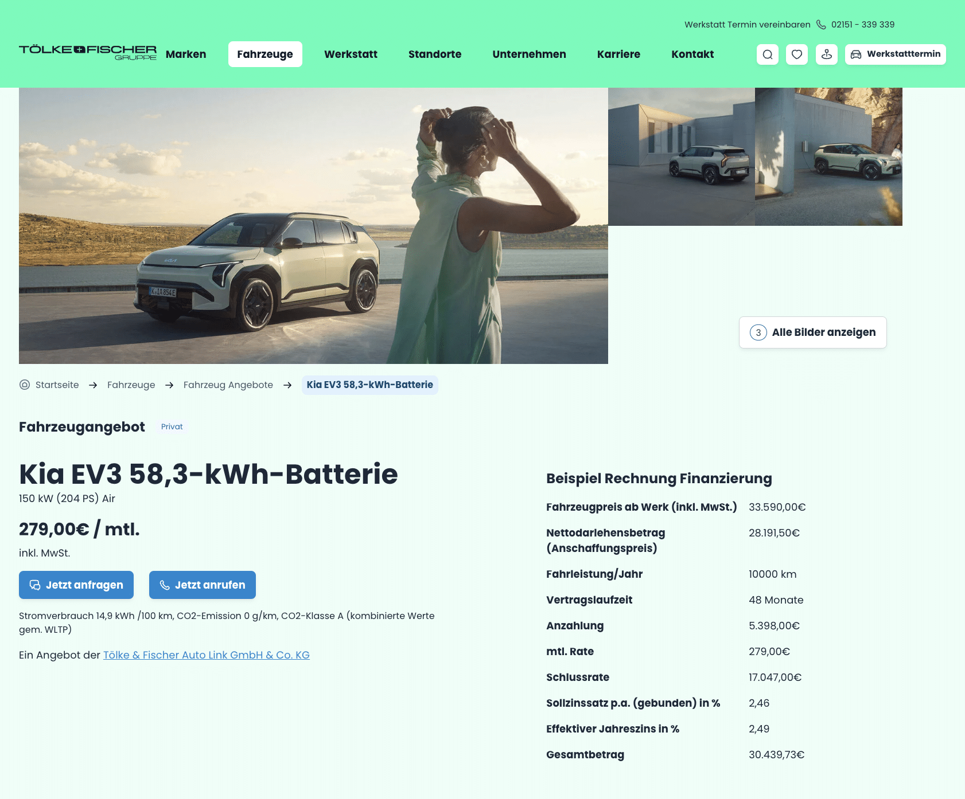The width and height of the screenshot is (965, 799).
Task: Open favorites via the heart icon
Action: coord(797,54)
